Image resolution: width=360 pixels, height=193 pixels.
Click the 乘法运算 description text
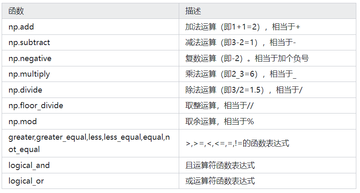point(240,74)
